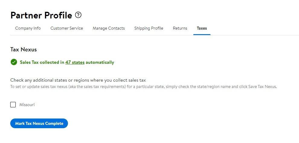Open the Returns tab

180,28
